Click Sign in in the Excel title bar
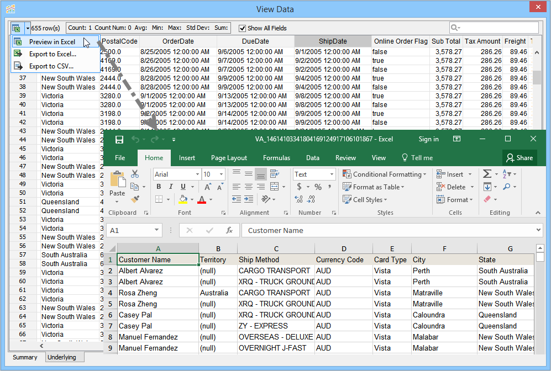The width and height of the screenshot is (551, 371). click(x=428, y=139)
